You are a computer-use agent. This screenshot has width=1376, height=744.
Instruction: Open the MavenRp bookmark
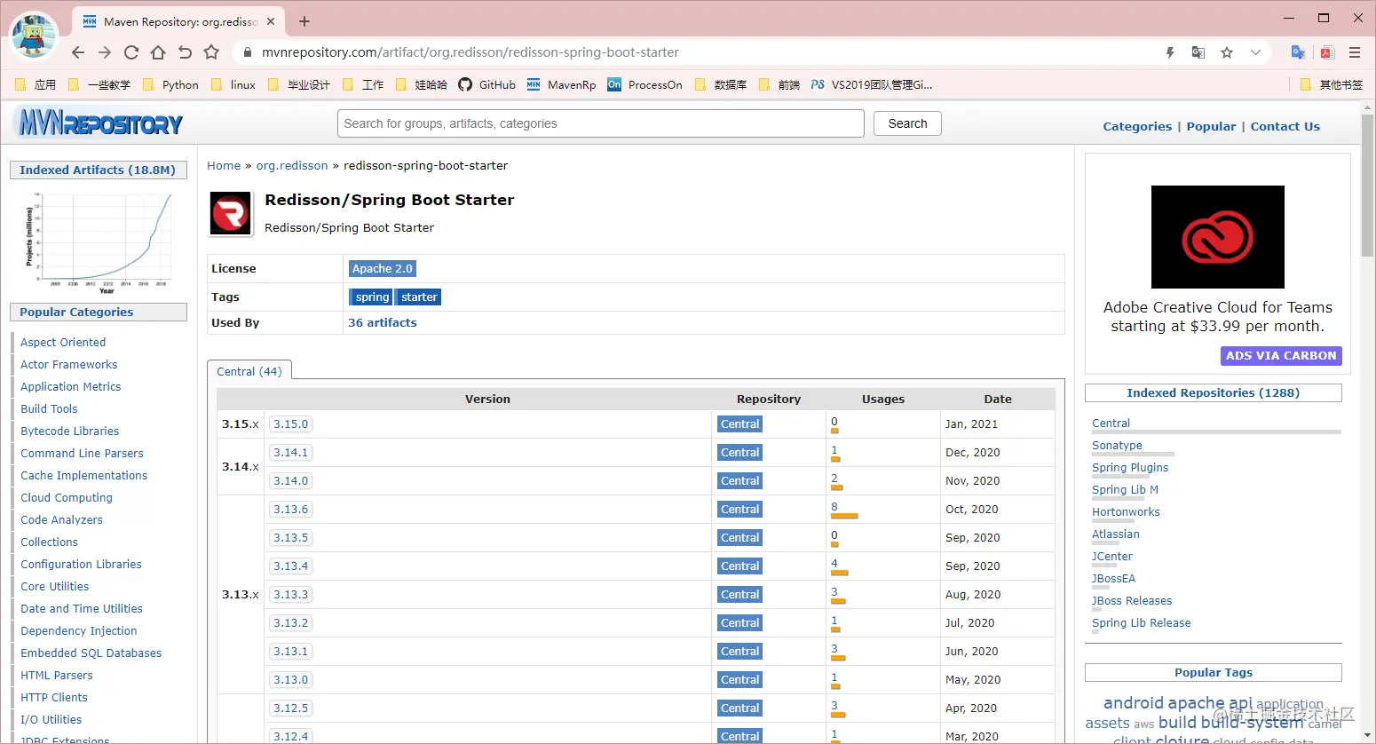(x=561, y=84)
